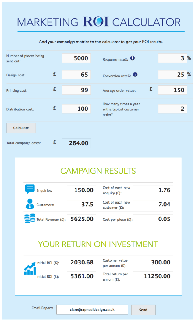Click the Response rate info icon
This screenshot has height=321, width=195.
132,58
